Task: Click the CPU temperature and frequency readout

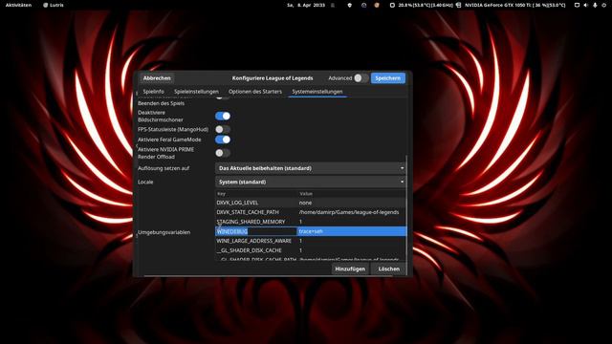Action: click(426, 5)
